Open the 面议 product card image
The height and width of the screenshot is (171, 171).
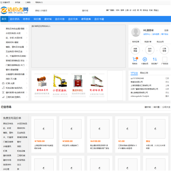point(155,129)
